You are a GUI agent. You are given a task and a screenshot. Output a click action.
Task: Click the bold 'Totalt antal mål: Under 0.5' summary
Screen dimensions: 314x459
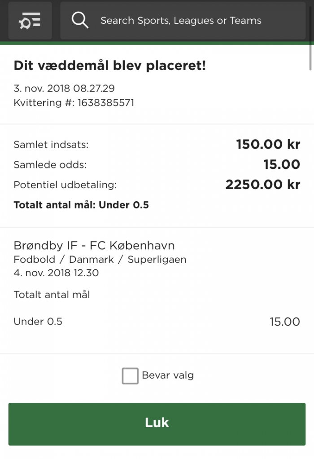coord(81,205)
